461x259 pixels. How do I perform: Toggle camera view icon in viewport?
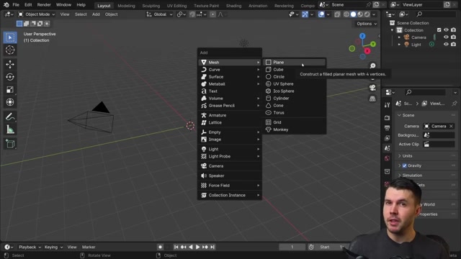tap(372, 88)
